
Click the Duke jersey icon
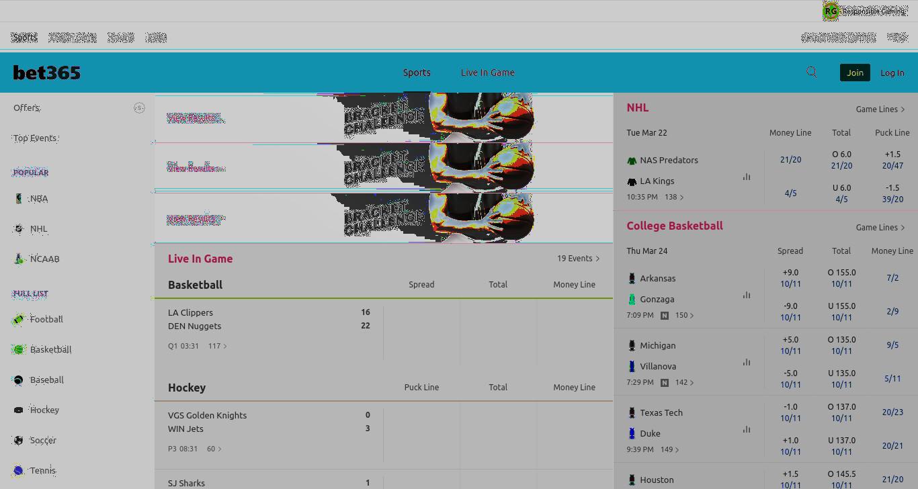click(632, 433)
